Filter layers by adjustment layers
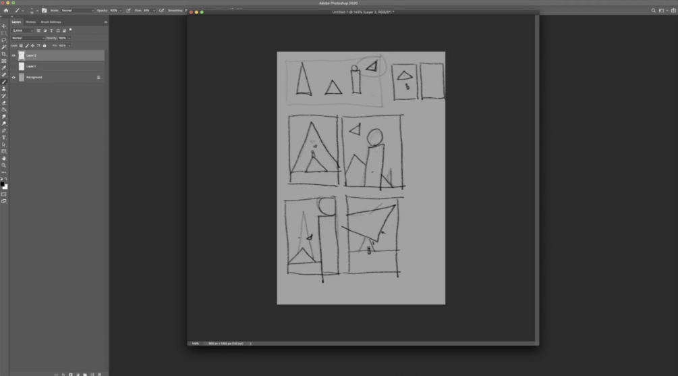The image size is (678, 376). (x=45, y=31)
